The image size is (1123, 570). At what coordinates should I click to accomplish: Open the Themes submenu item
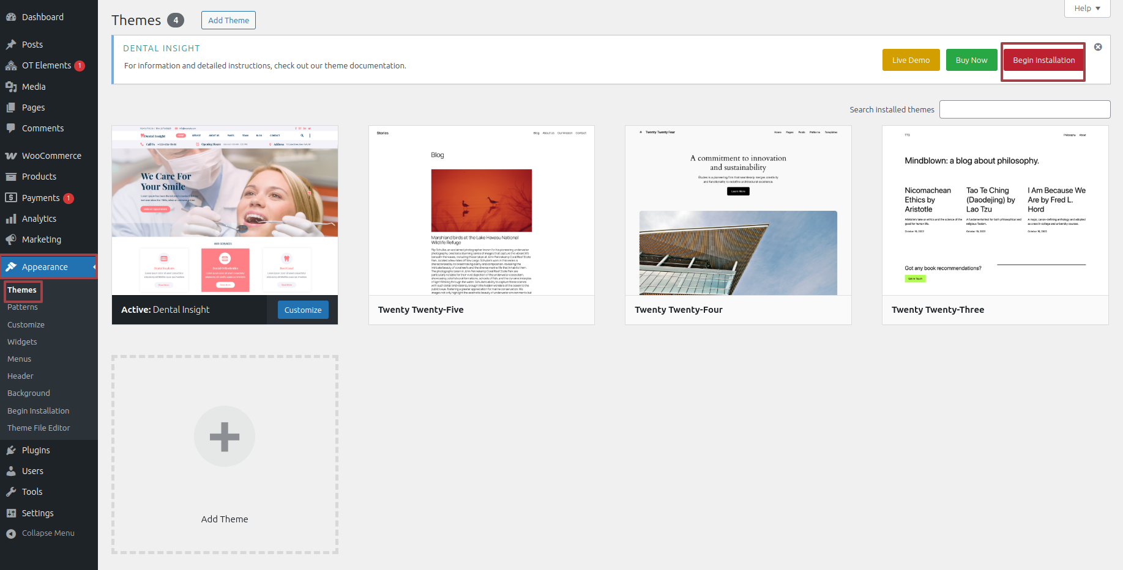click(x=22, y=290)
